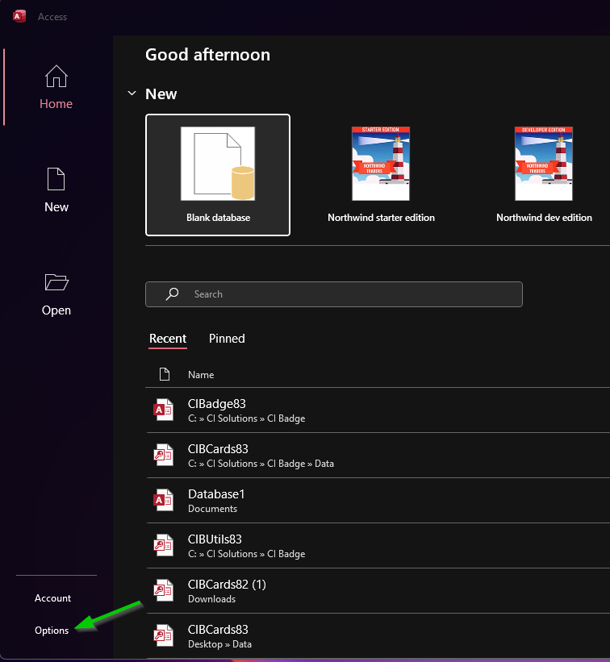Viewport: 610px width, 662px height.
Task: Open the CIBUtils83 database
Action: (378, 546)
